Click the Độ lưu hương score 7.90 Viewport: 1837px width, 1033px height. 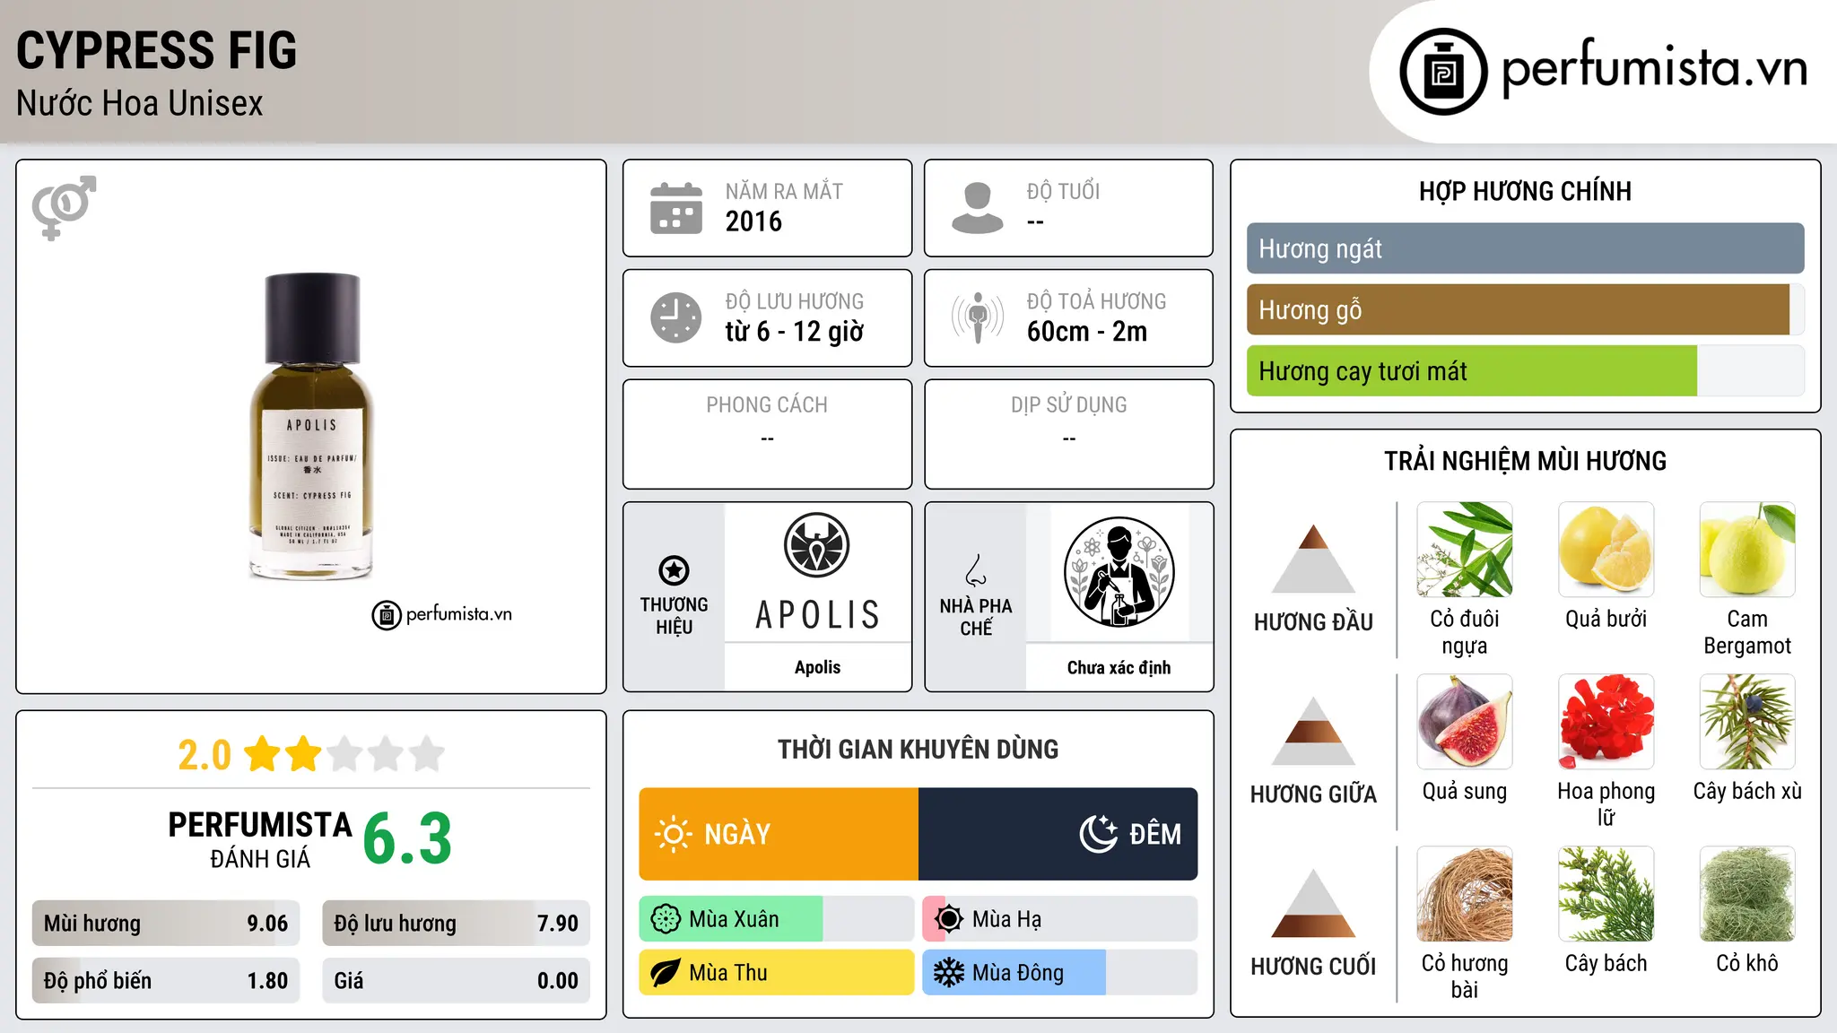[x=558, y=924]
